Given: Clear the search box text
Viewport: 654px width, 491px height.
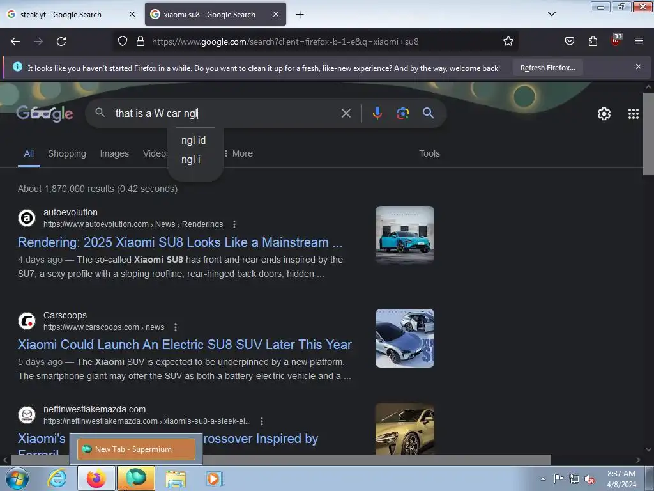Looking at the screenshot, I should [346, 113].
